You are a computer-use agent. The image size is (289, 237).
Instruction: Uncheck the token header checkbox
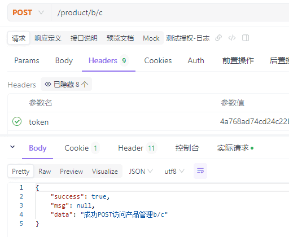(x=17, y=121)
